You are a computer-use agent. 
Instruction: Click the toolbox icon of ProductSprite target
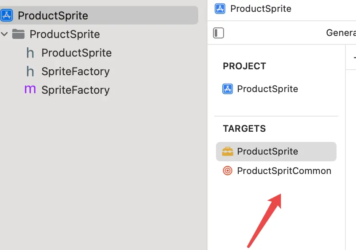(228, 151)
